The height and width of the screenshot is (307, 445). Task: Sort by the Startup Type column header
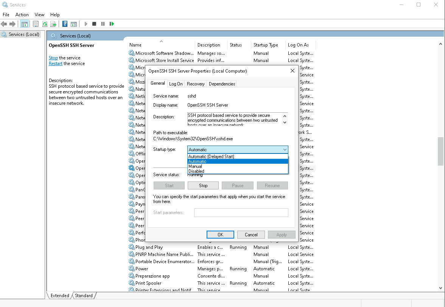coord(268,45)
